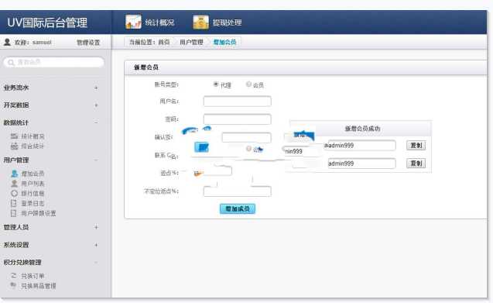Screen dimensions: 493x303
Task: Click the magnifier icon in sidebar search
Action: pos(11,62)
